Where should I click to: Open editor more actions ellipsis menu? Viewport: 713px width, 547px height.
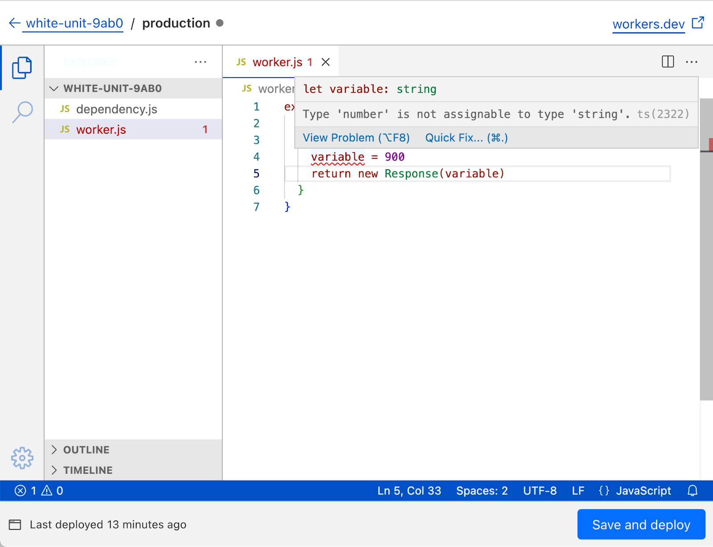[x=692, y=62]
